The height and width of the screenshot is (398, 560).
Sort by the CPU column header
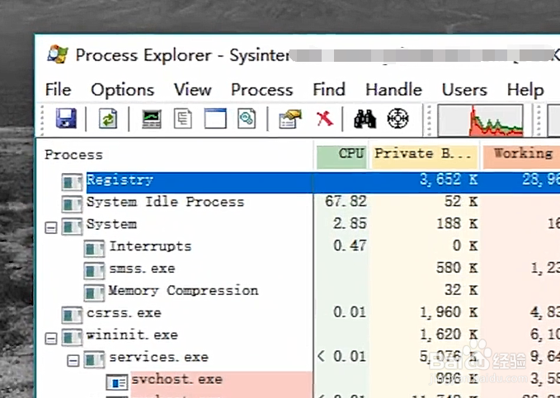[341, 157]
